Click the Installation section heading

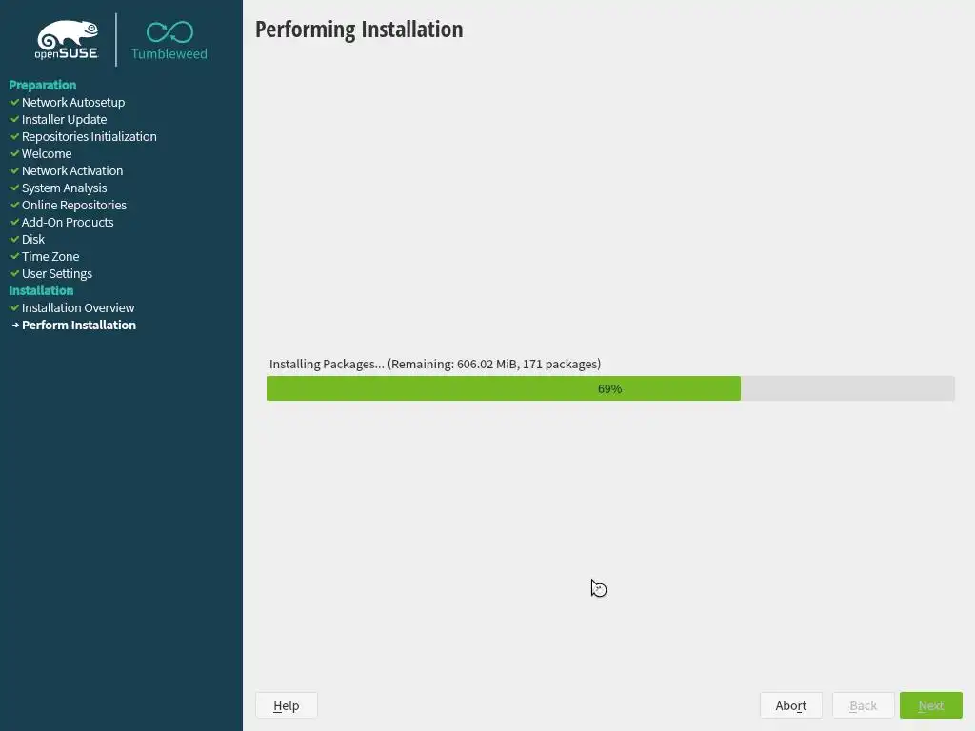point(41,290)
